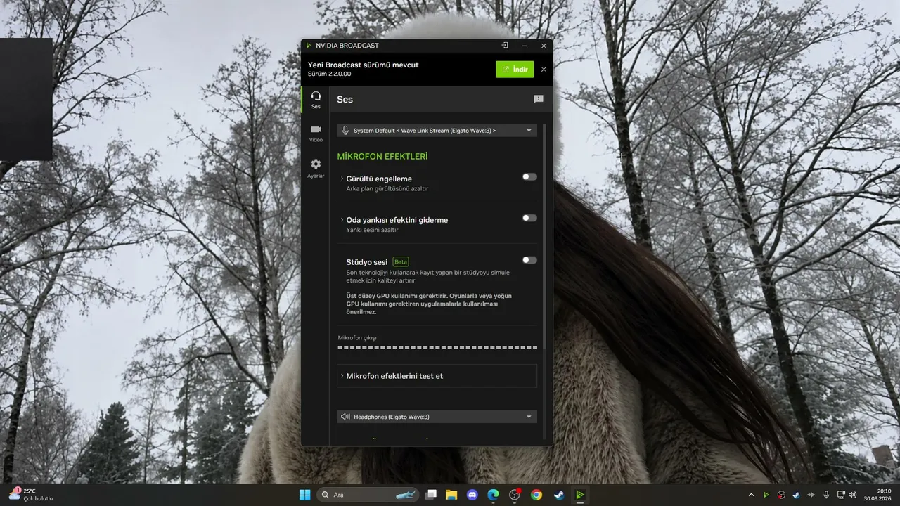
Task: Open the Headphones output device dropdown
Action: [x=437, y=417]
